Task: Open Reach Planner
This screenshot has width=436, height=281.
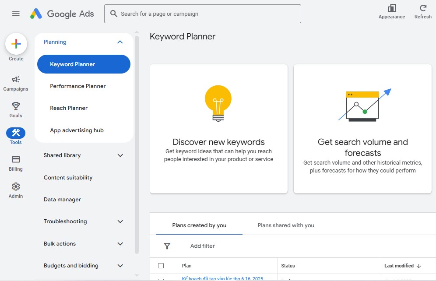Action: coord(69,108)
